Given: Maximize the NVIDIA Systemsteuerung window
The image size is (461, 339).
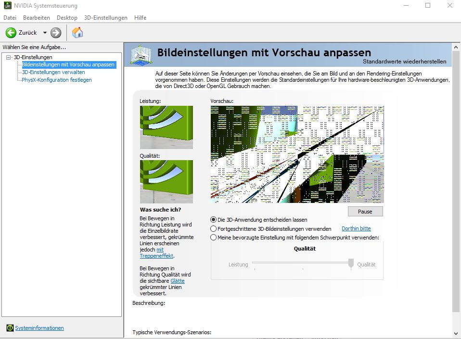Looking at the screenshot, I should (x=428, y=5).
